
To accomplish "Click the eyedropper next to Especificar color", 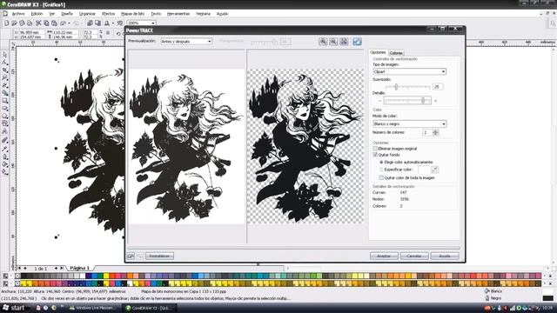I will pos(434,170).
